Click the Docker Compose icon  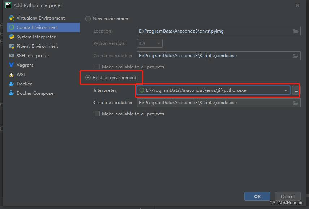pyautogui.click(x=12, y=93)
